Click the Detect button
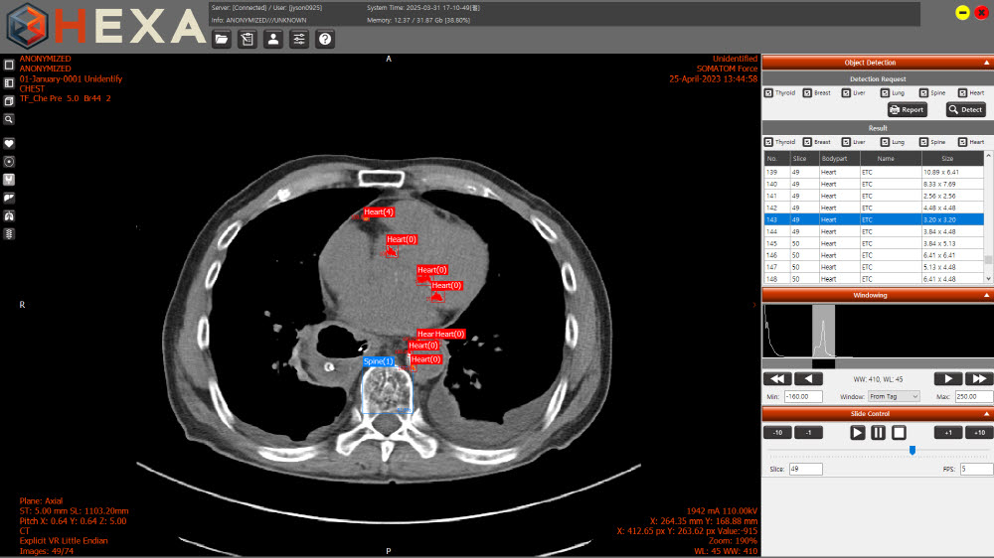Viewport: 994px width, 558px height. tap(965, 110)
